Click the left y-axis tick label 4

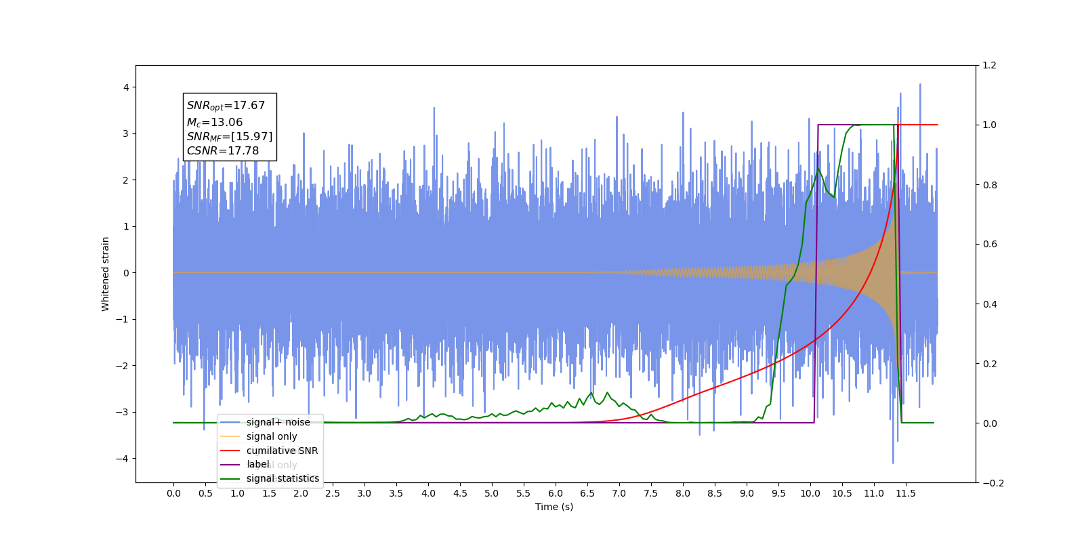click(125, 87)
